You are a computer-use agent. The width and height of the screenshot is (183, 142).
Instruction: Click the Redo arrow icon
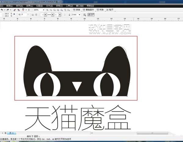coord(8,10)
